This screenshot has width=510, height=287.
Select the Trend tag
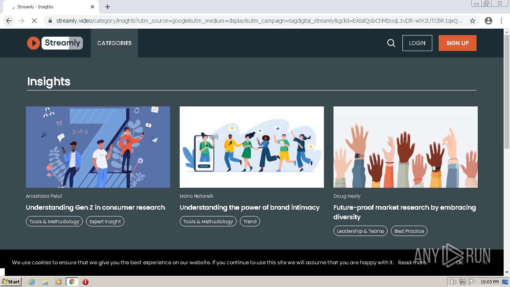click(250, 221)
